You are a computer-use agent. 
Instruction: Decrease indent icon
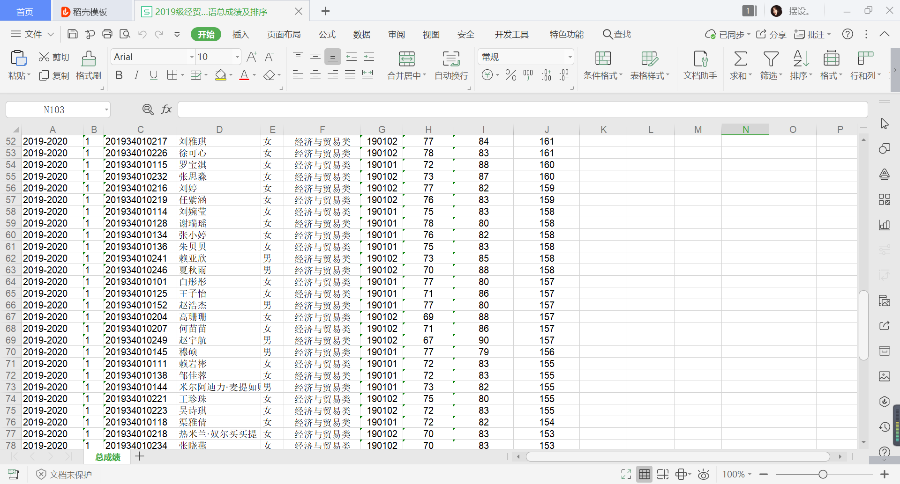click(352, 57)
